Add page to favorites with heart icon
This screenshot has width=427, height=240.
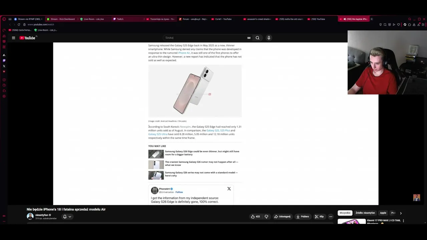click(398, 25)
